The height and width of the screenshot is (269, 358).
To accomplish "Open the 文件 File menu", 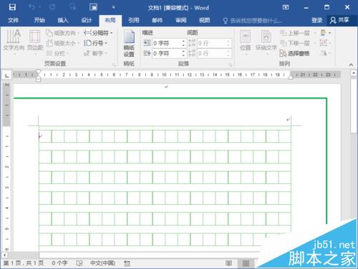I will [13, 20].
